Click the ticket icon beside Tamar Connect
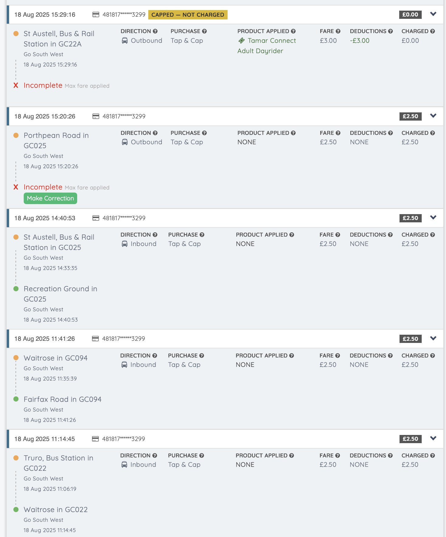The height and width of the screenshot is (537, 446). pos(242,41)
